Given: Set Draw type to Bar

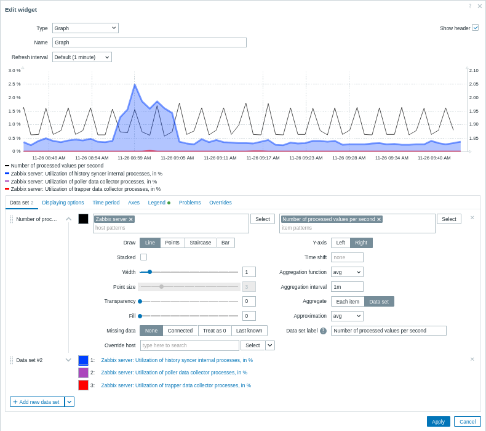Looking at the screenshot, I should coord(225,243).
